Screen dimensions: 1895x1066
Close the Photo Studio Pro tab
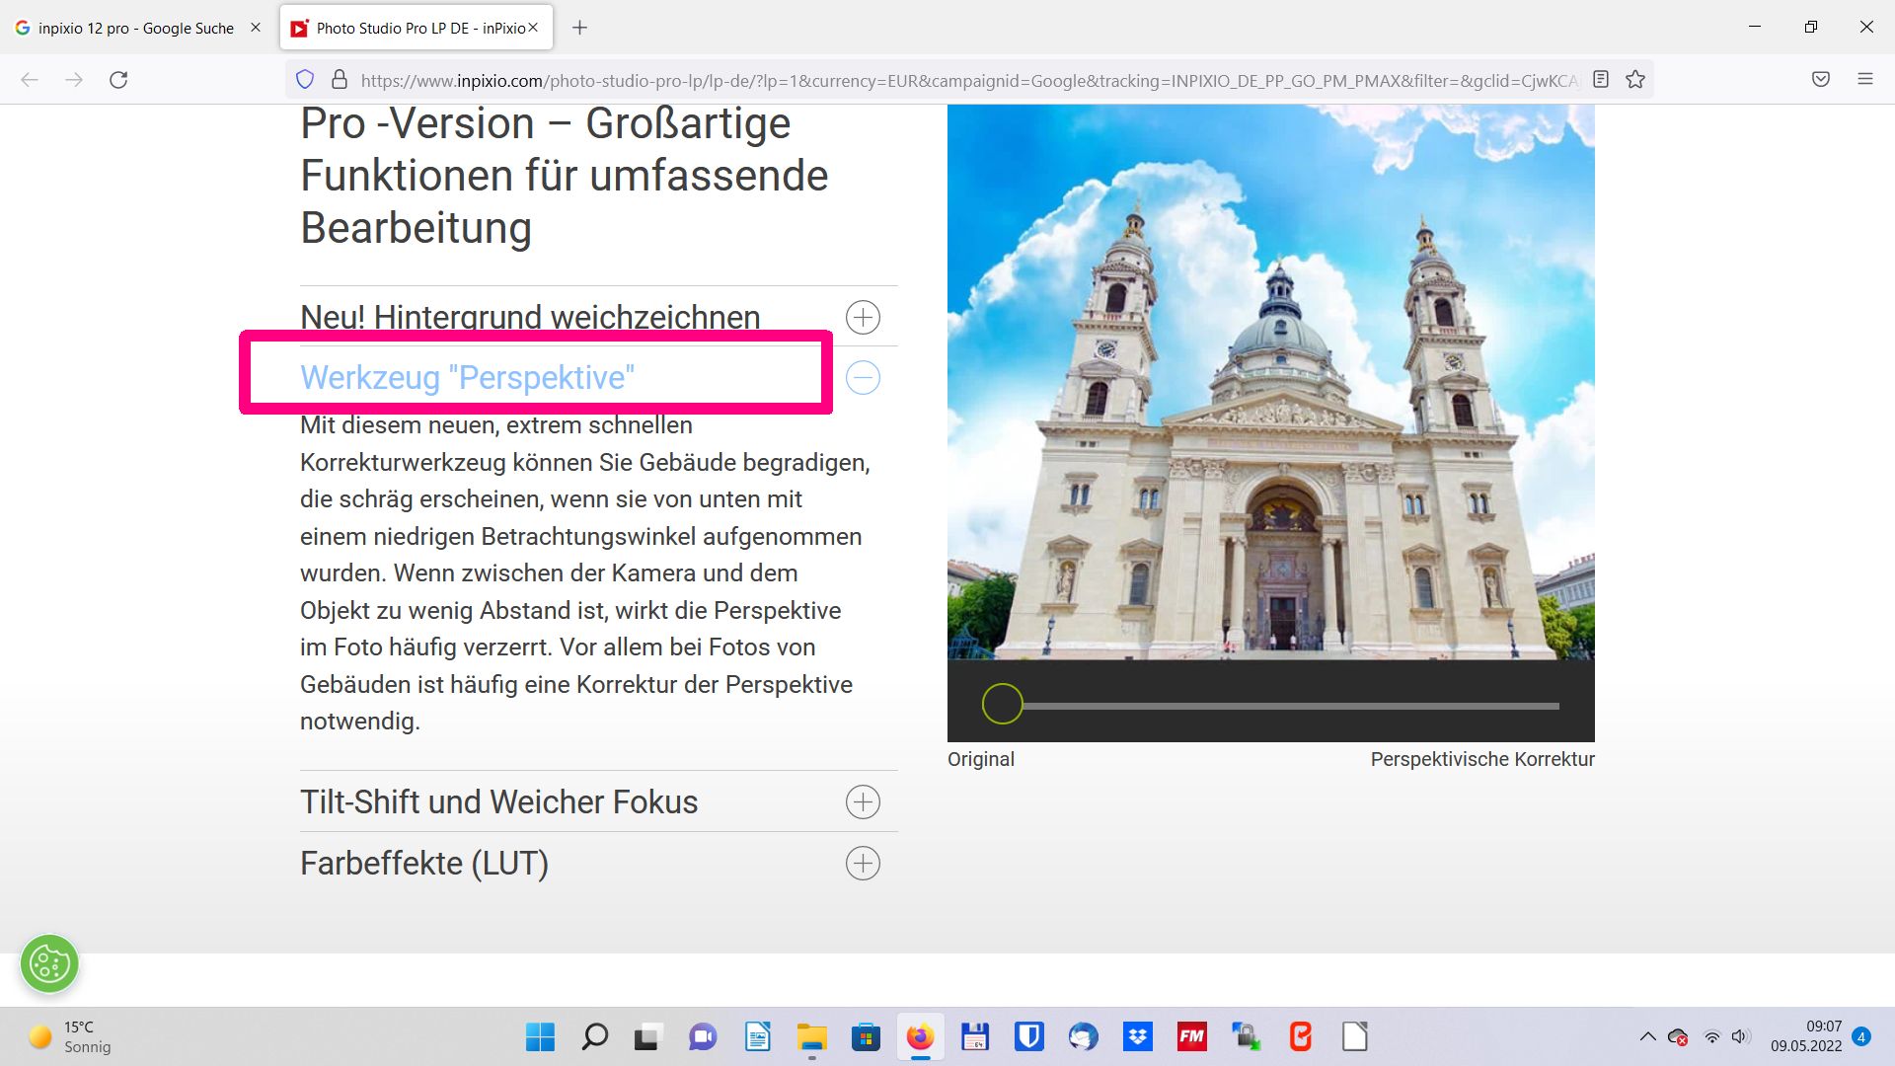click(533, 28)
